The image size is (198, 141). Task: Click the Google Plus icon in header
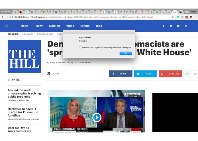[x=179, y=26]
